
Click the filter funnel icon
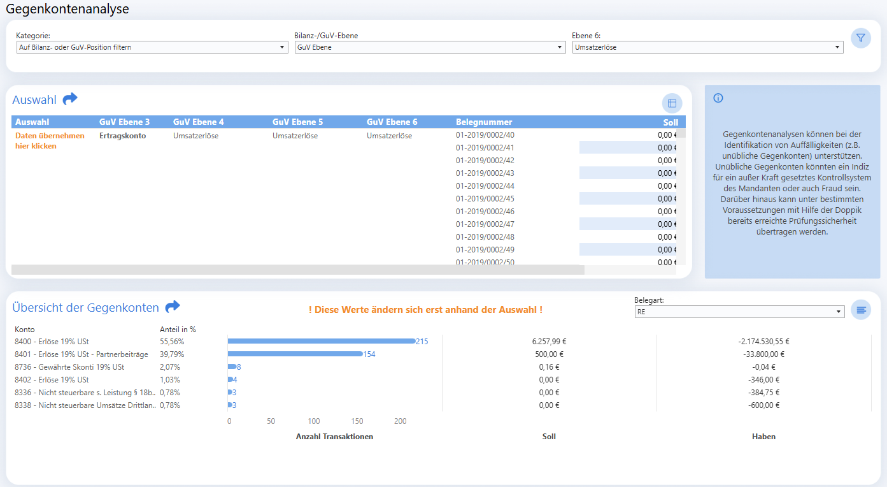click(861, 38)
